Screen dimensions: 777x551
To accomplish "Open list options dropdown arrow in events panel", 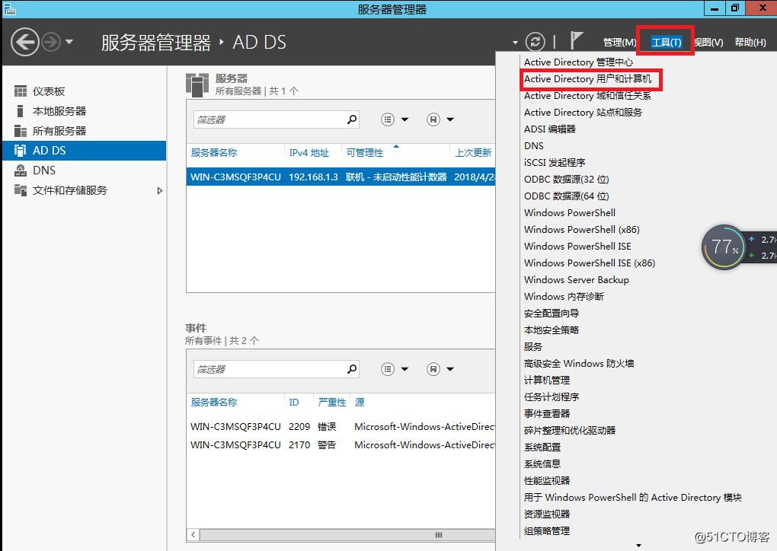I will click(x=404, y=369).
